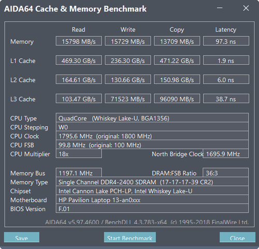
Task: Click the Start Benchmark button
Action: coord(130,237)
